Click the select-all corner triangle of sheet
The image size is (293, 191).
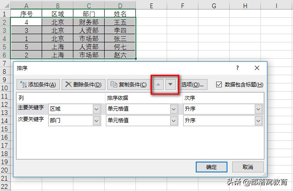[7, 6]
